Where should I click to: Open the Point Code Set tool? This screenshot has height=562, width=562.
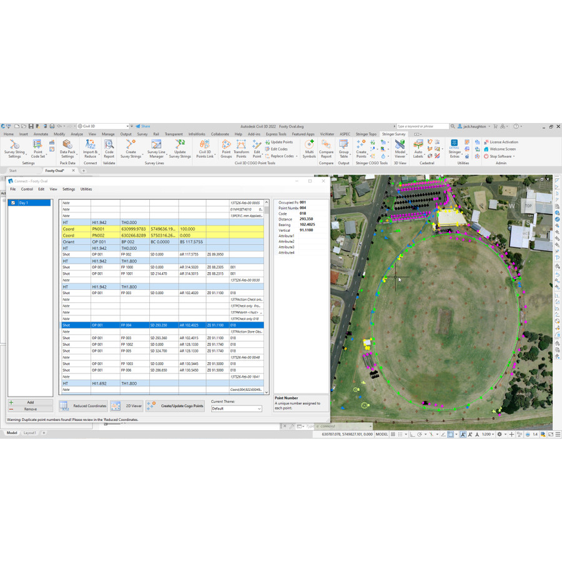pos(37,149)
